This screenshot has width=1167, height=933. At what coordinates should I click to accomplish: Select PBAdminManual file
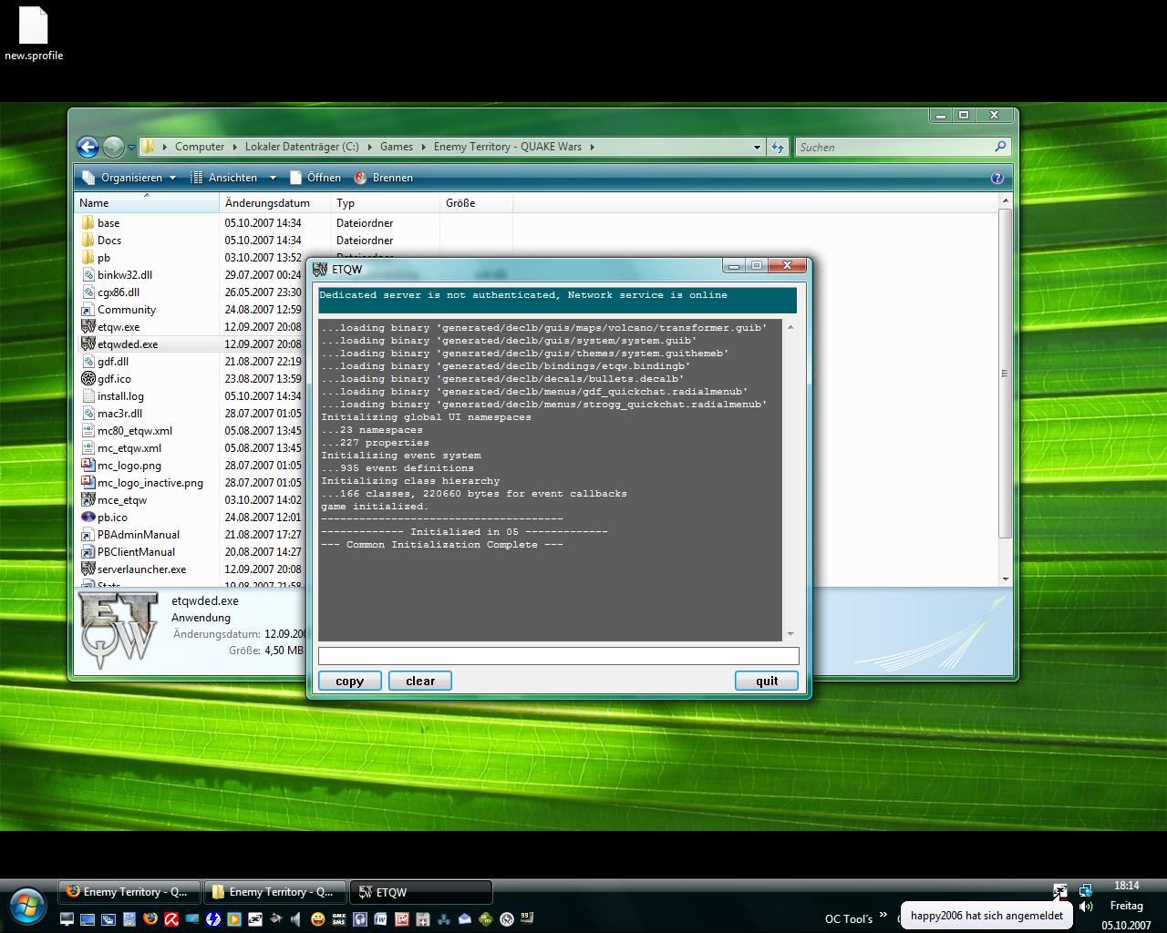pyautogui.click(x=139, y=535)
